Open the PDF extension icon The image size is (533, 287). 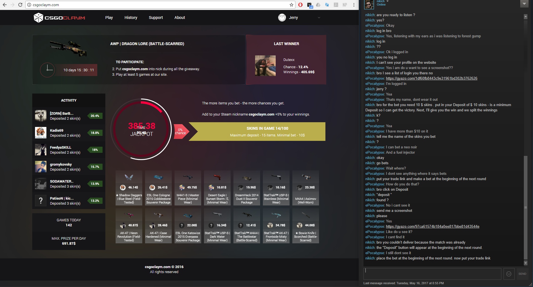click(x=336, y=5)
